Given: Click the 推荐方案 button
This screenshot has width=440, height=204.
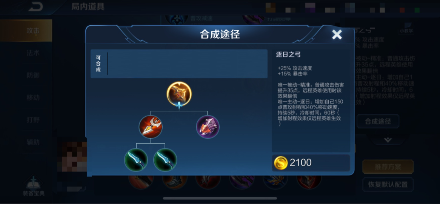Looking at the screenshot, I should coord(388,167).
